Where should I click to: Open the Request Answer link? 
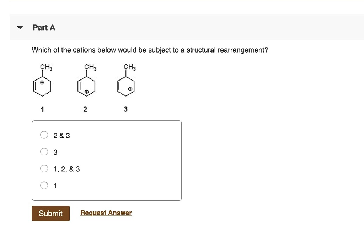106,213
